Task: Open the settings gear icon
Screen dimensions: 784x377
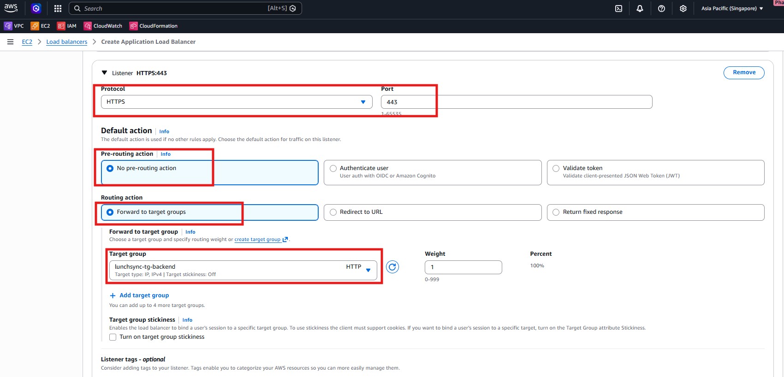Action: [x=683, y=8]
